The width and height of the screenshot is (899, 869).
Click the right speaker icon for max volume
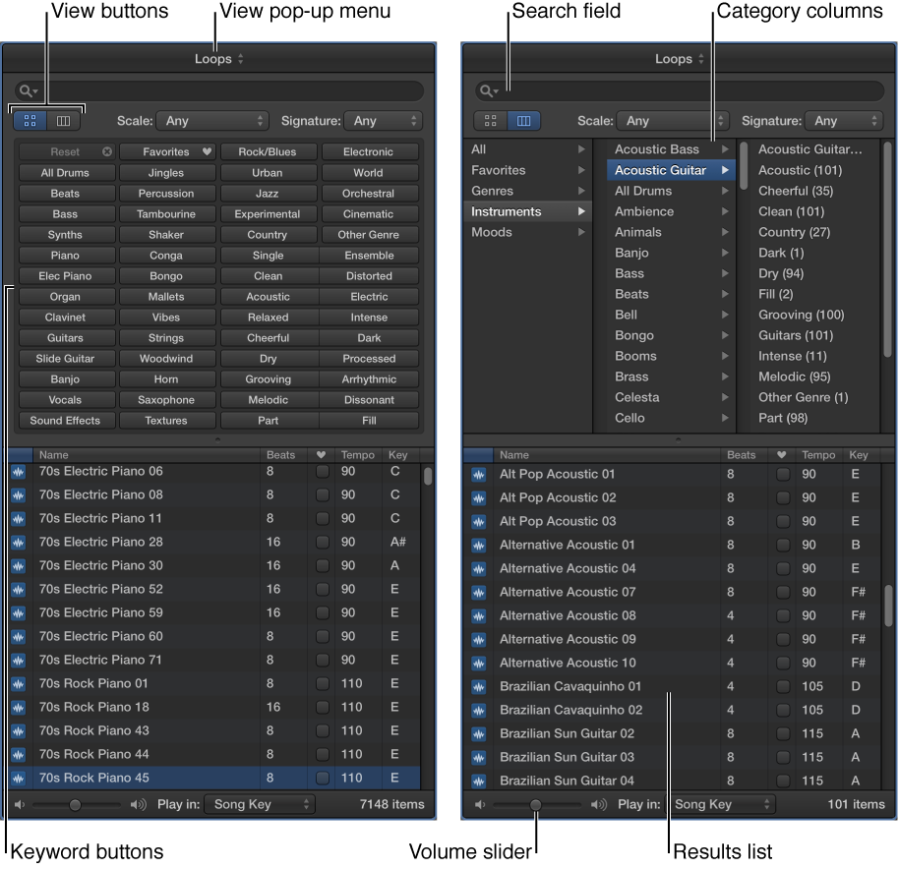pos(137,804)
